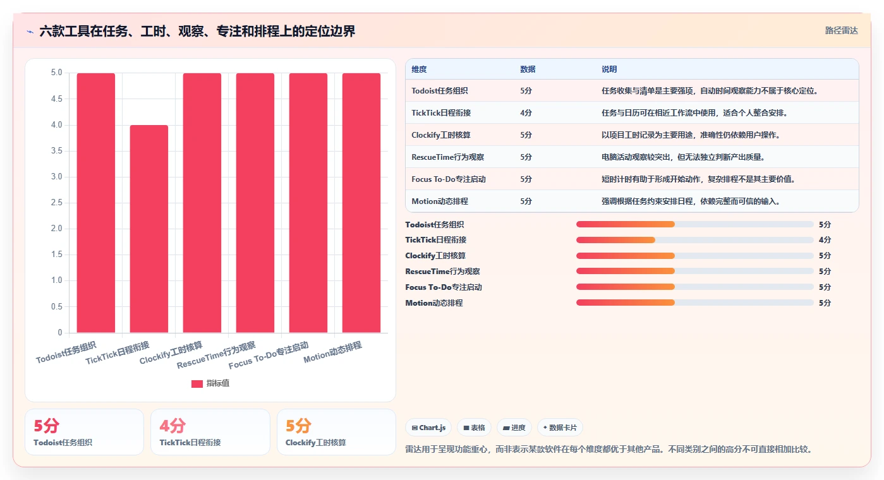Click the Focus To-Do专注启动 progress bar
Viewport: 884px width, 480px height.
(695, 287)
